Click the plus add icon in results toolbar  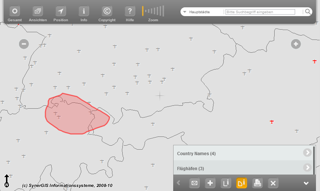210,183
